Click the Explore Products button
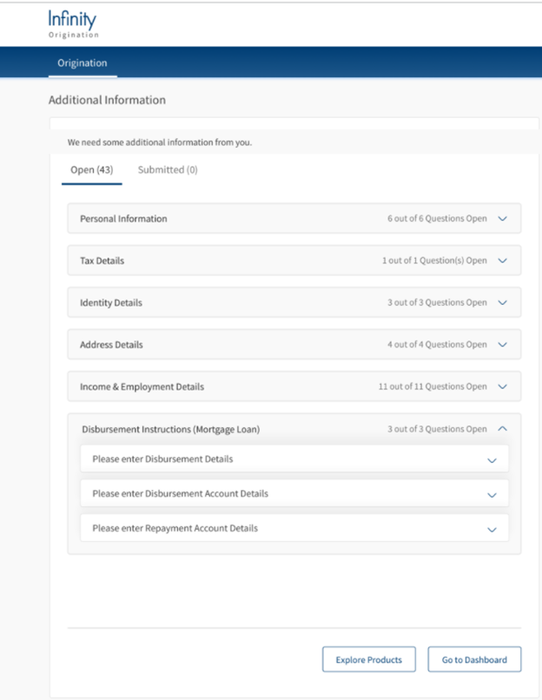 pos(369,659)
